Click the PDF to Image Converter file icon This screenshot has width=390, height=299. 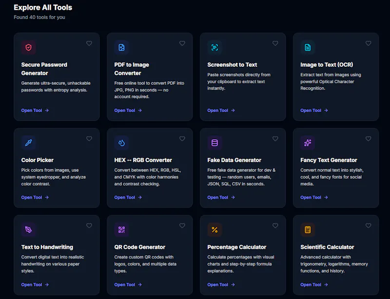tap(121, 47)
